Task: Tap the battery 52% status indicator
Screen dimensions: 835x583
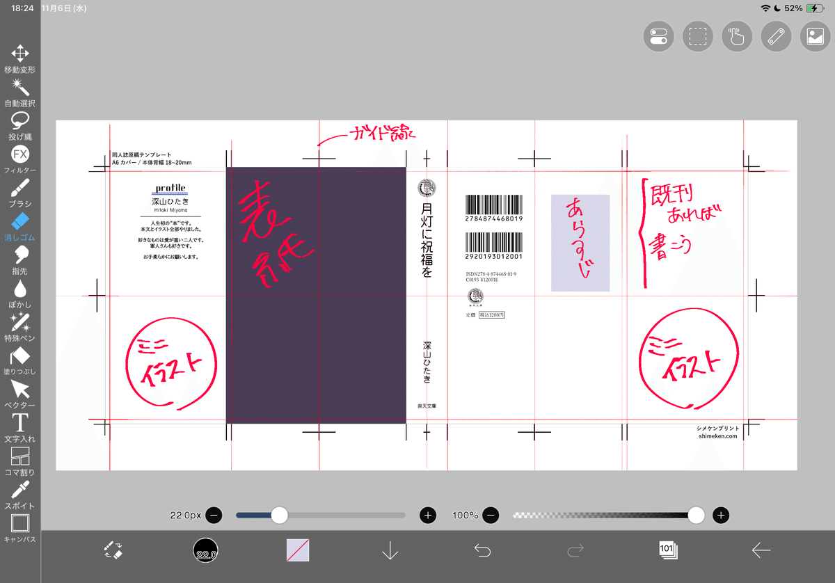Action: pyautogui.click(x=803, y=8)
